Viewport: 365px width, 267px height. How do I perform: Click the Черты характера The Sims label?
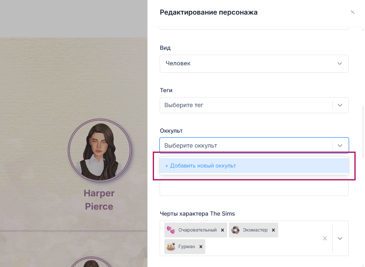(x=197, y=213)
